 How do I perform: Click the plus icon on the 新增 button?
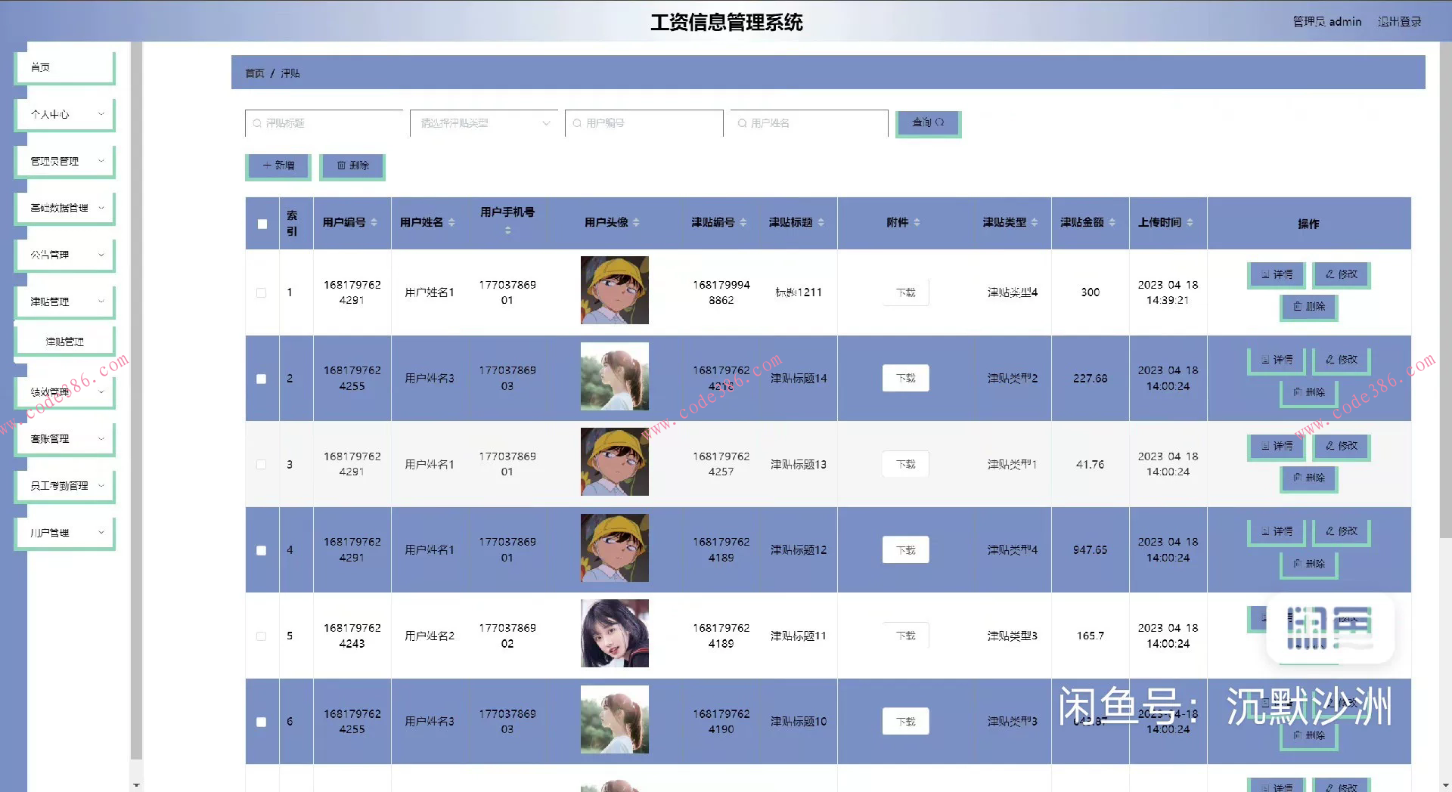click(266, 166)
